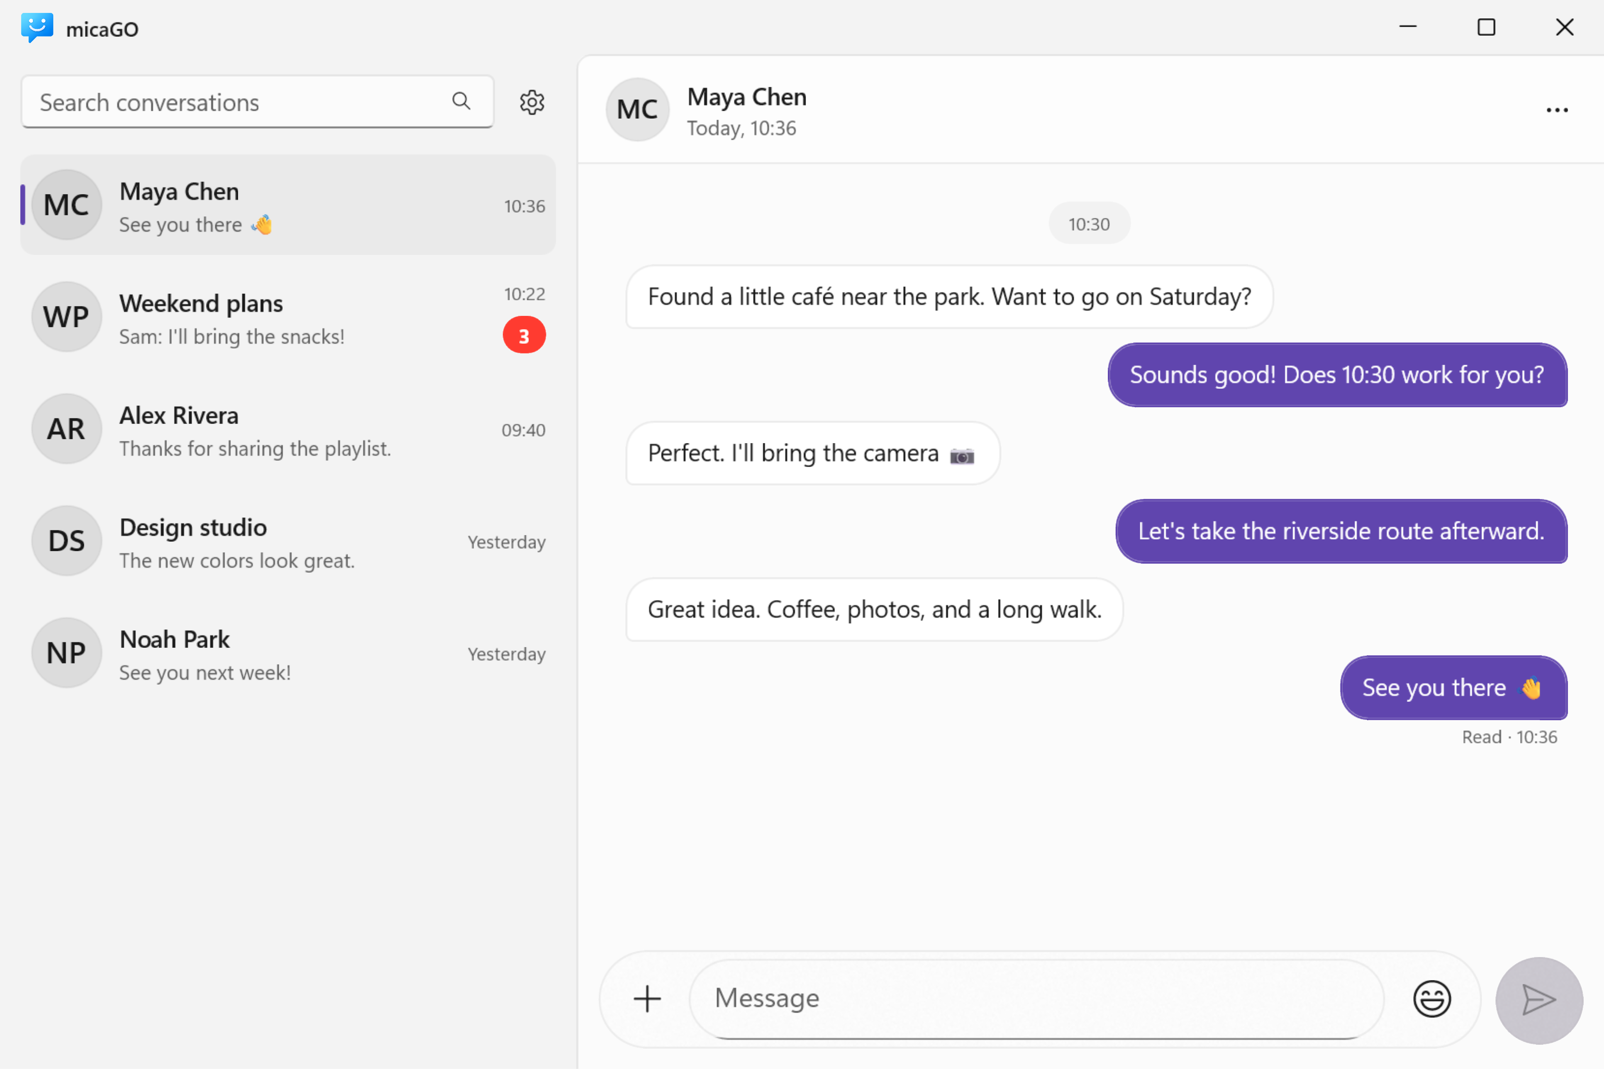Viewport: 1604px width, 1069px height.
Task: Click the 'See you there' sent bubble
Action: tap(1454, 688)
